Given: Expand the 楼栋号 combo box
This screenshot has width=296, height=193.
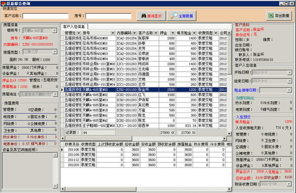Looking at the screenshot, I should [x=54, y=31].
